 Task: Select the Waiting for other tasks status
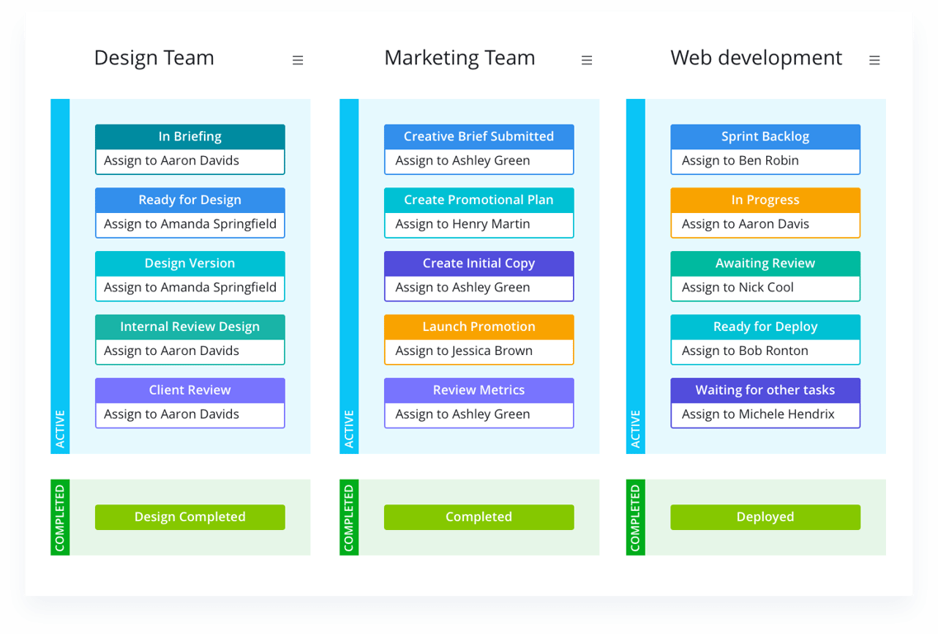click(x=765, y=390)
